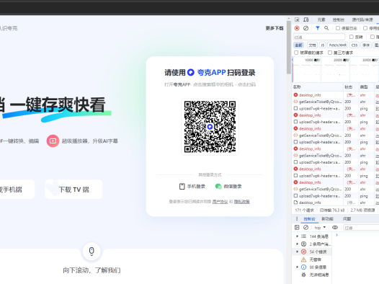Screen dimensions: 379x284
Task: Select the drawer 新功能 tab
Action: (328, 219)
